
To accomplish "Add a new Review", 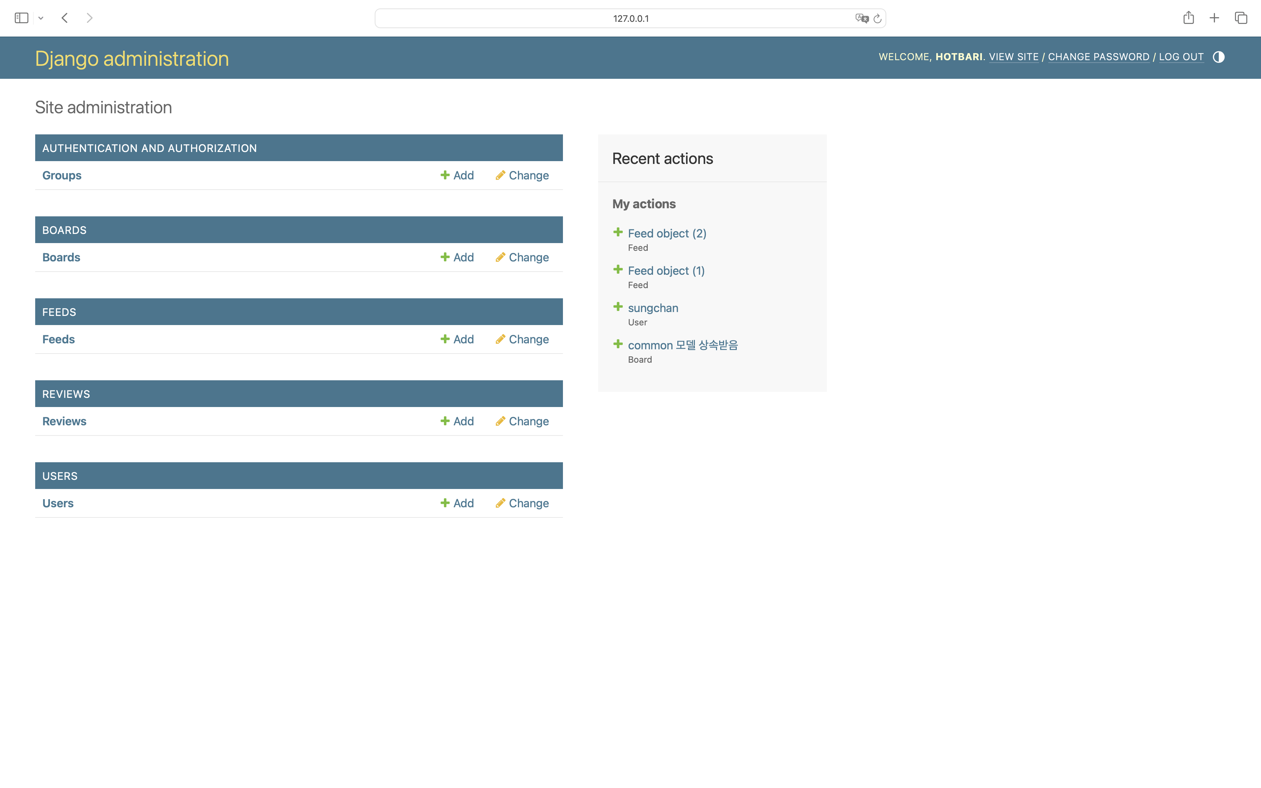I will [x=457, y=421].
